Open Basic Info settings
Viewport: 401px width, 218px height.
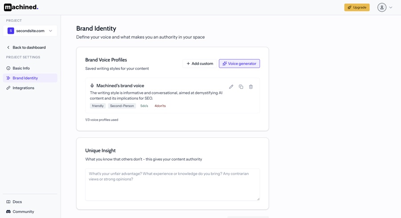(x=30, y=68)
